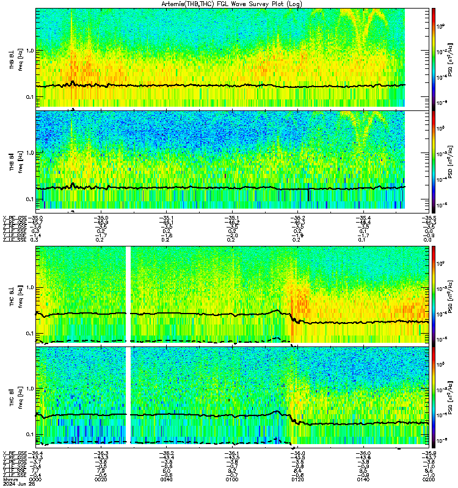Click the 'THC B⊥ freq [Hz]' axis label
Screen dimensions: 458x488
[16, 296]
